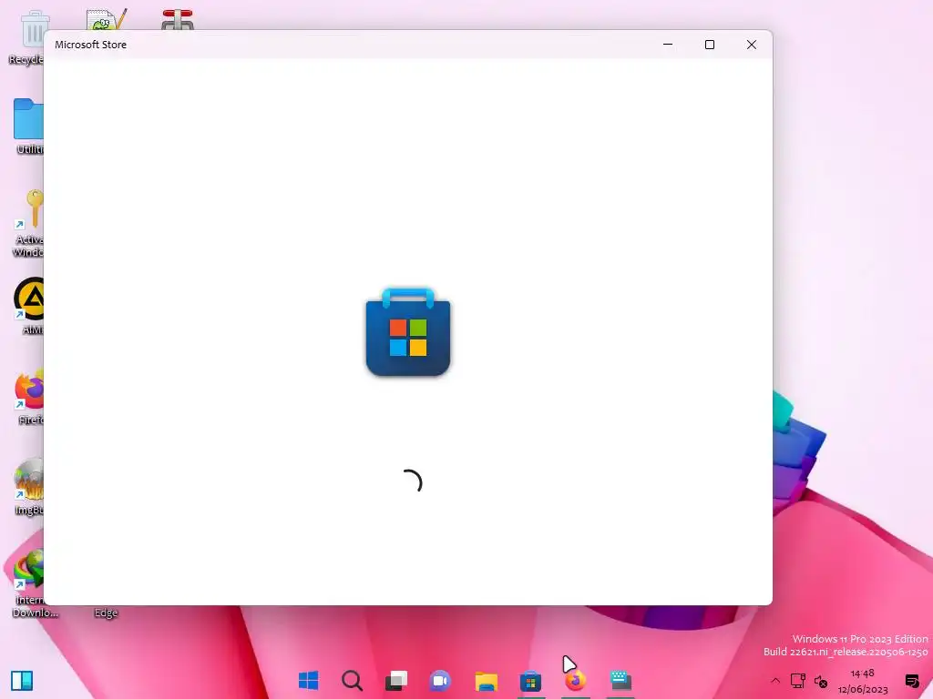Select the Edge desktop shortcut label
The height and width of the screenshot is (699, 933).
[x=106, y=613]
